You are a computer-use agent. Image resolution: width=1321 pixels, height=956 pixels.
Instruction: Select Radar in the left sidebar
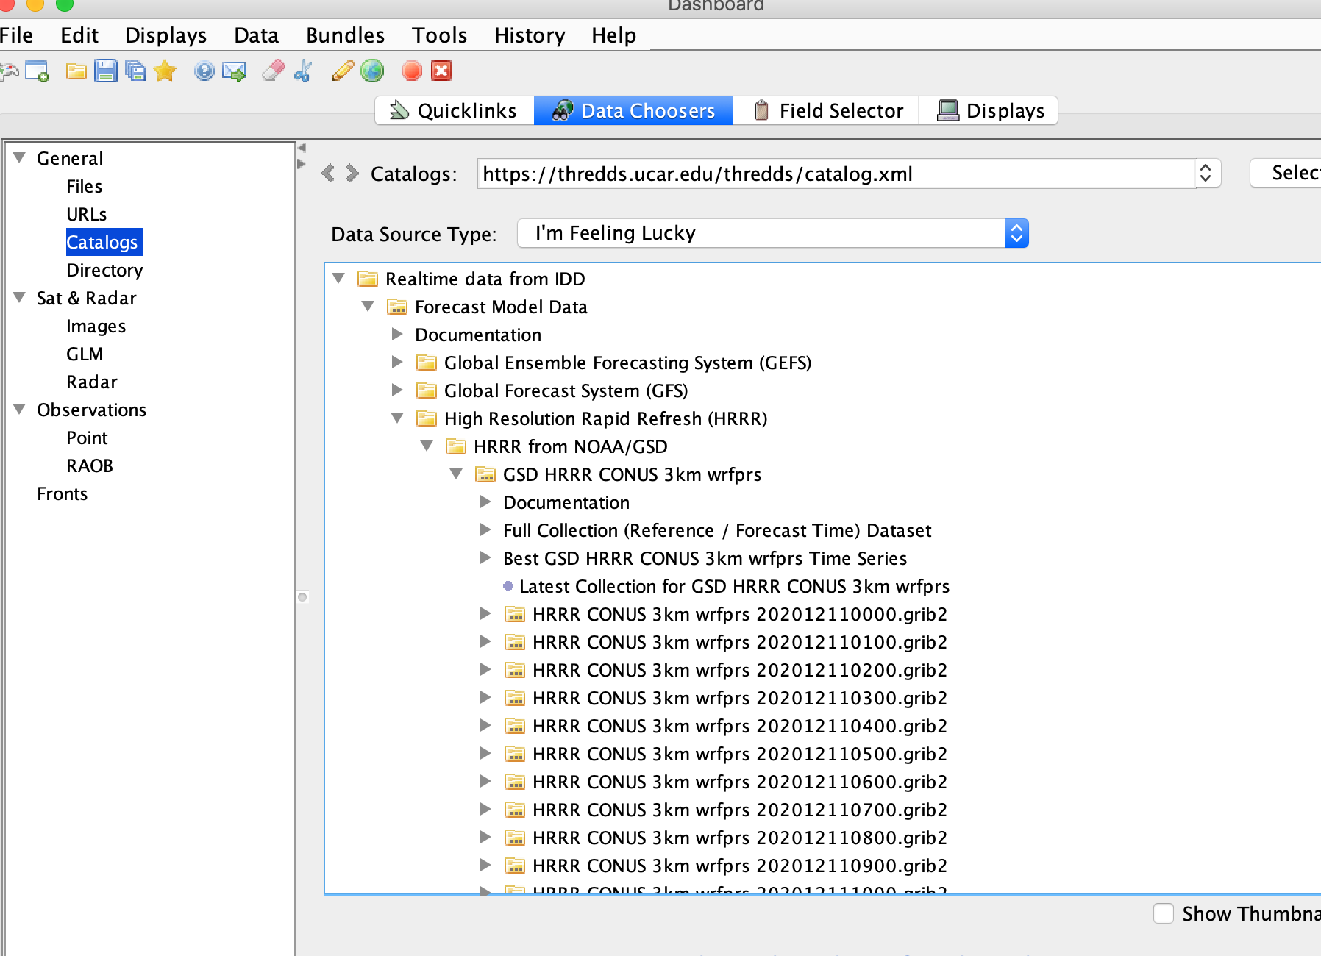tap(91, 382)
